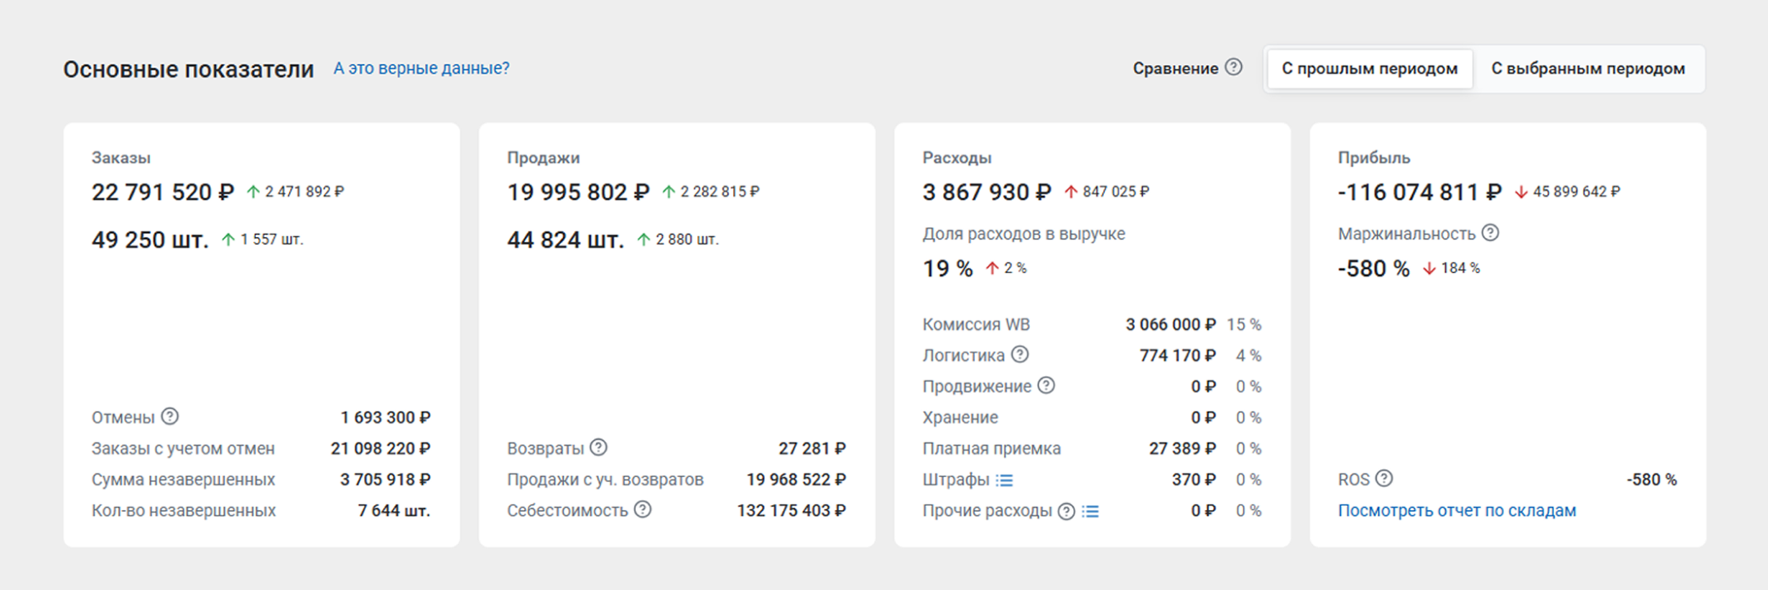The height and width of the screenshot is (590, 1768).
Task: Click help icon beside Логистика
Action: coord(1020,354)
